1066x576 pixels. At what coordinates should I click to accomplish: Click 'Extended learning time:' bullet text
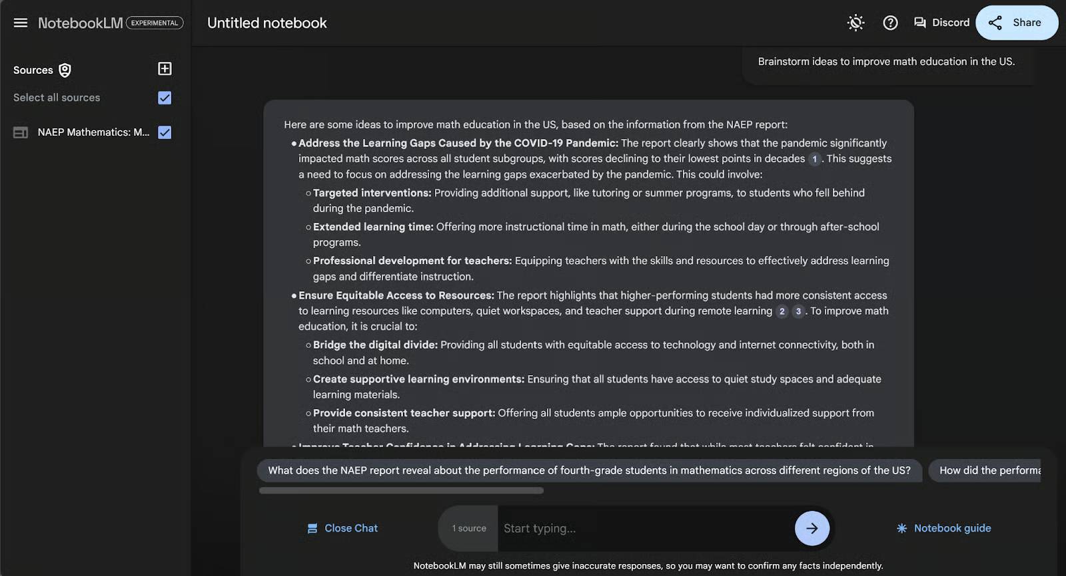tap(373, 227)
